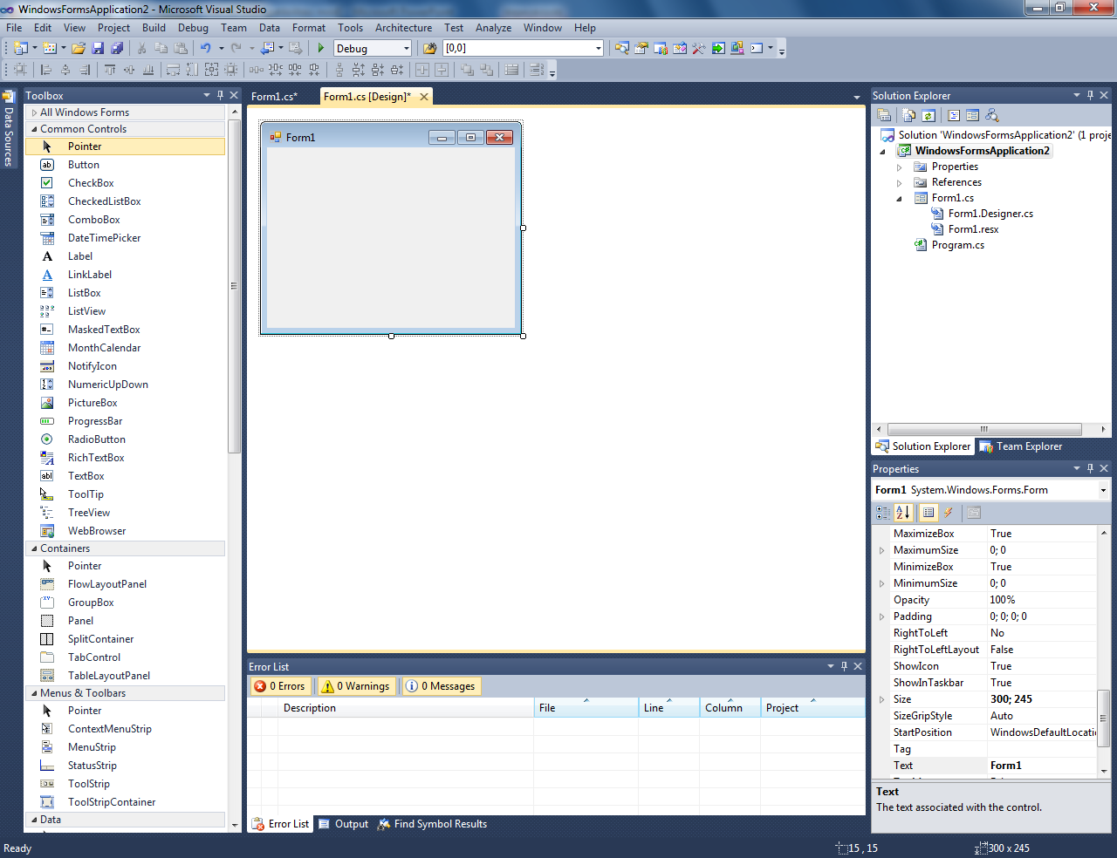Viewport: 1117px width, 858px height.
Task: Click the Text property value field Form1
Action: (1041, 766)
